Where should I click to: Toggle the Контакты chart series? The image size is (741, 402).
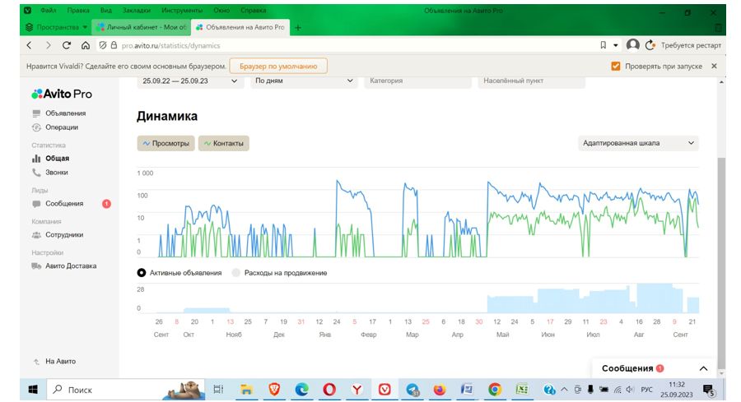point(223,143)
